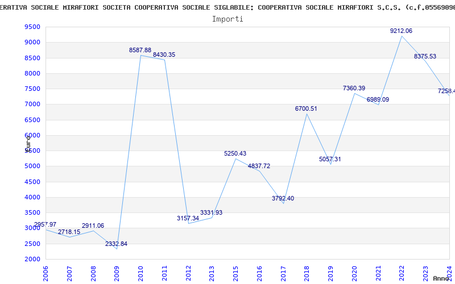The image size is (455, 284).
Task: Click the 2957.97 data label
Action: click(x=45, y=224)
